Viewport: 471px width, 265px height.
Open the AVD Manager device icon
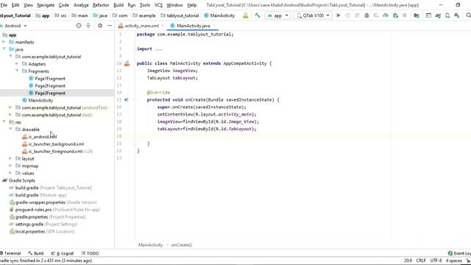(x=447, y=15)
